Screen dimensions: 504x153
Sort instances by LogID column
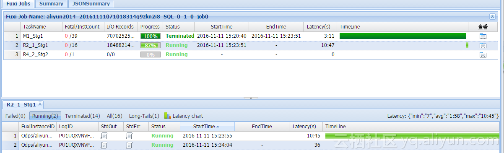tap(78, 126)
